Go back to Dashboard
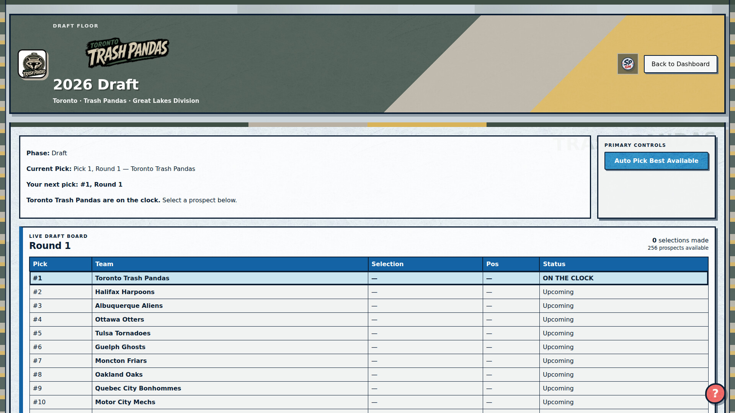The width and height of the screenshot is (735, 413). (680, 64)
